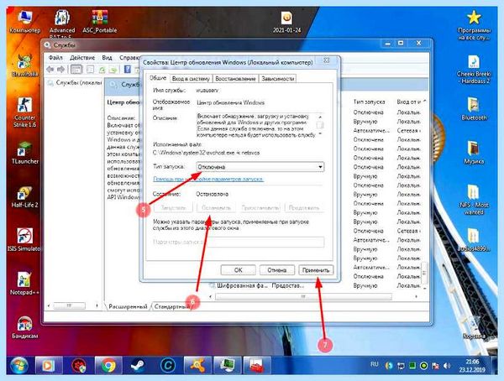504x381 pixels.
Task: Open the blue C icon on taskbar
Action: [x=168, y=366]
